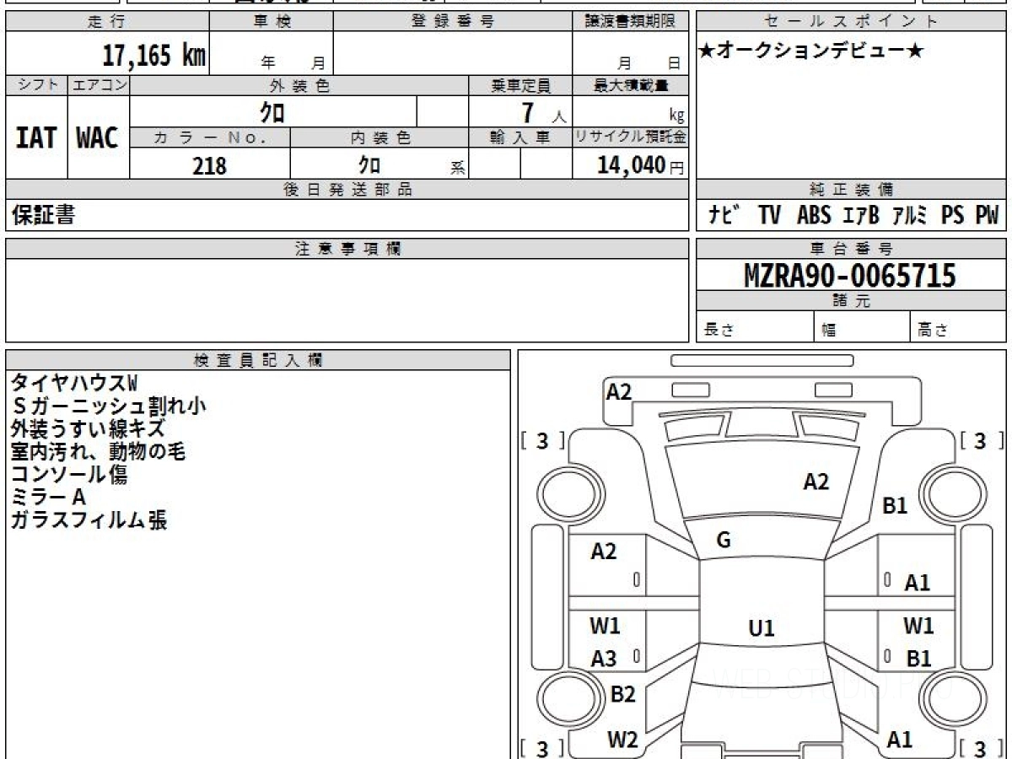Select the color number 218
The width and height of the screenshot is (1012, 759).
(209, 165)
